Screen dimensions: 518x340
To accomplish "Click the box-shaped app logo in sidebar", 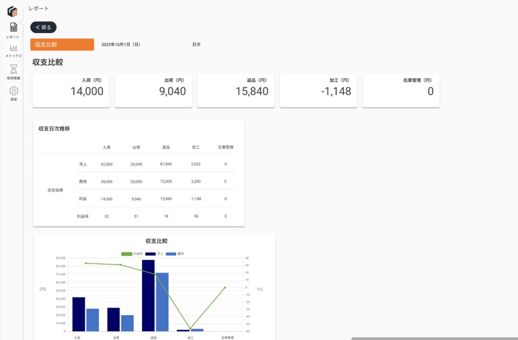I will 13,11.
